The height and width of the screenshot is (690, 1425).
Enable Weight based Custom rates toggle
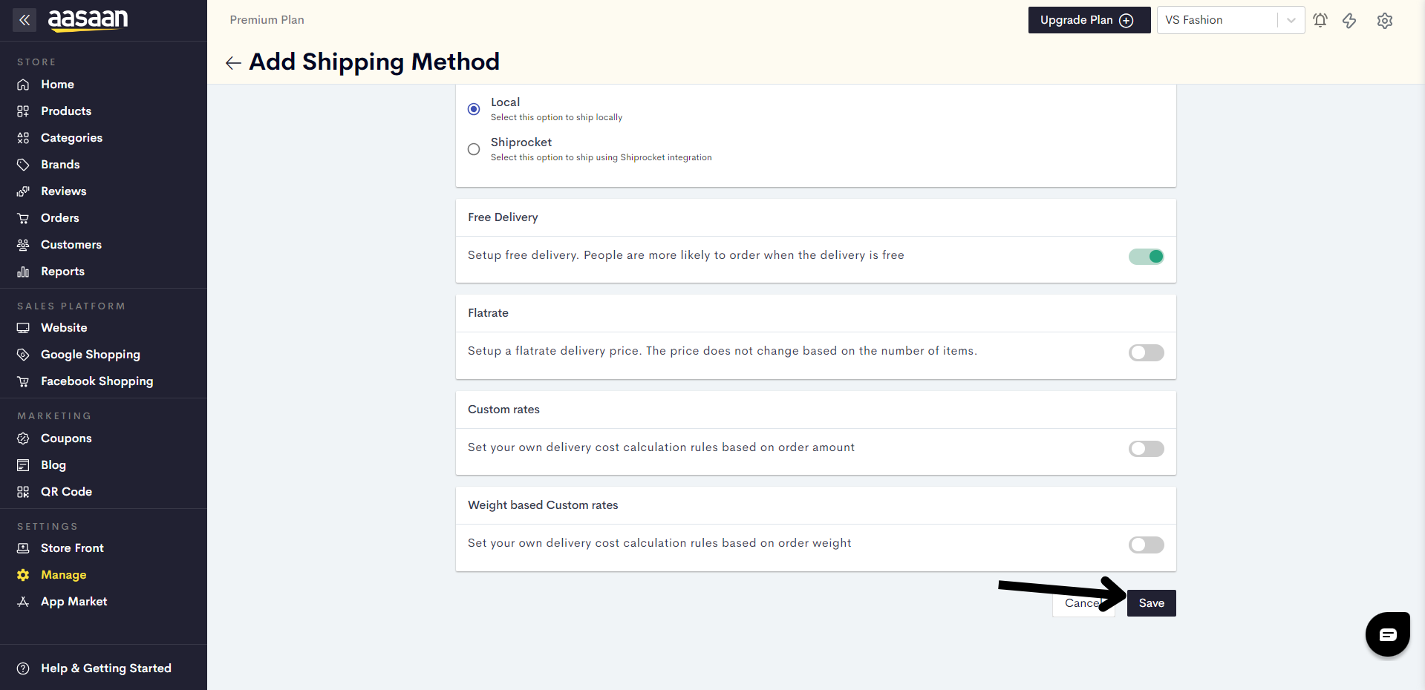click(1147, 545)
